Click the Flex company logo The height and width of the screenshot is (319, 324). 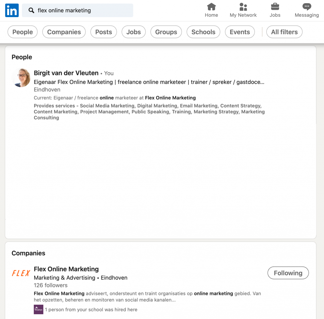[21, 273]
